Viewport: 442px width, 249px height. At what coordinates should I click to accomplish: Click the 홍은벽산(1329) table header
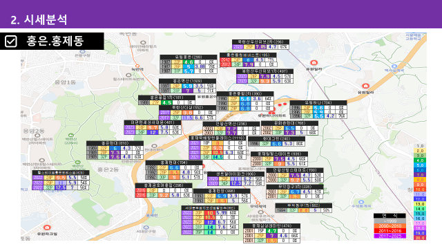click(x=187, y=81)
